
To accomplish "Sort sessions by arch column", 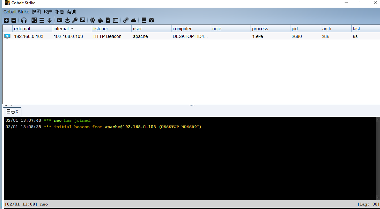I will pyautogui.click(x=336, y=29).
